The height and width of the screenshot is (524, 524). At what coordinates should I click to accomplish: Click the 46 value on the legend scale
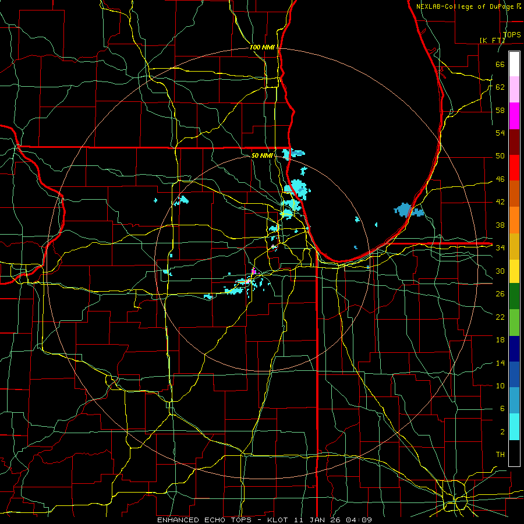point(500,179)
